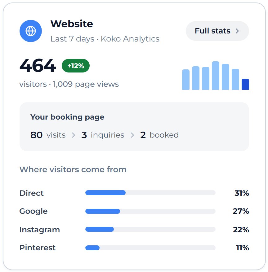Click the Instagram traffic progress bar
This screenshot has height=272, width=268.
coord(150,229)
